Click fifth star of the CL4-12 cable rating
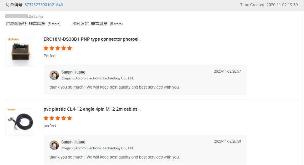The height and width of the screenshot is (165, 304). [x=70, y=118]
